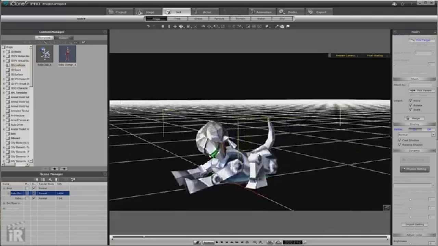Click the Merge button
Image resolution: width=438 pixels, height=246 pixels.
point(414,118)
